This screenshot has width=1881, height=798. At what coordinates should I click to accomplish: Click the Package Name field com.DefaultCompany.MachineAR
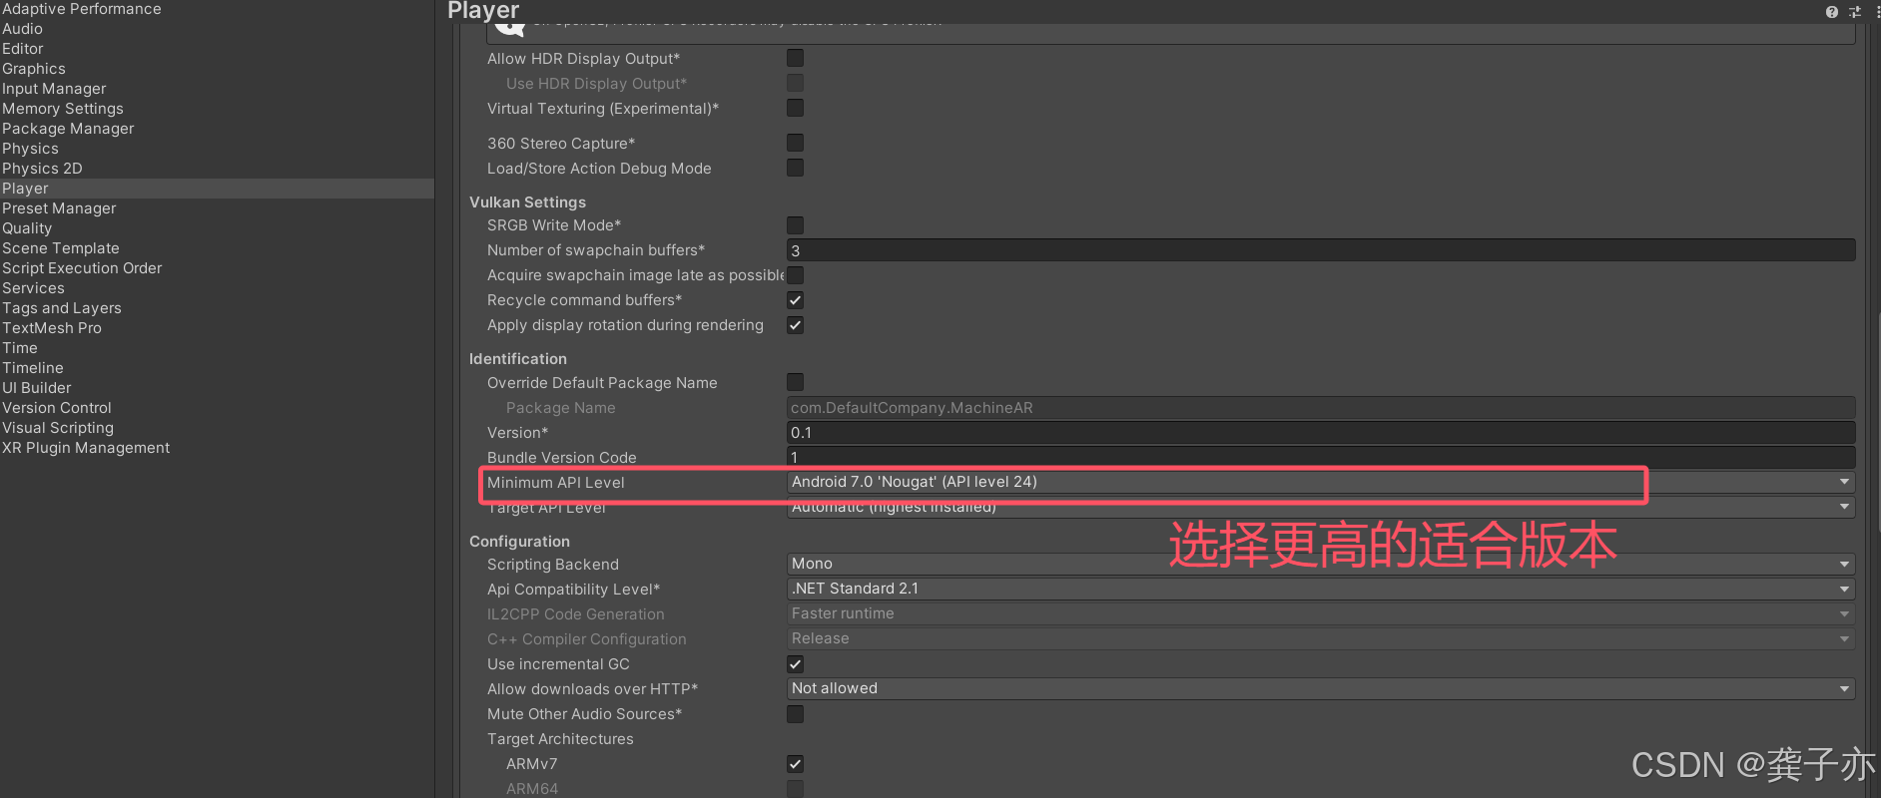[x=1321, y=407]
